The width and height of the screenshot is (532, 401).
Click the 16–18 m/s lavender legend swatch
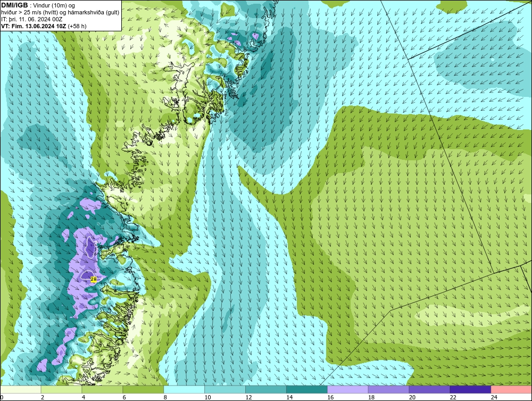point(348,389)
